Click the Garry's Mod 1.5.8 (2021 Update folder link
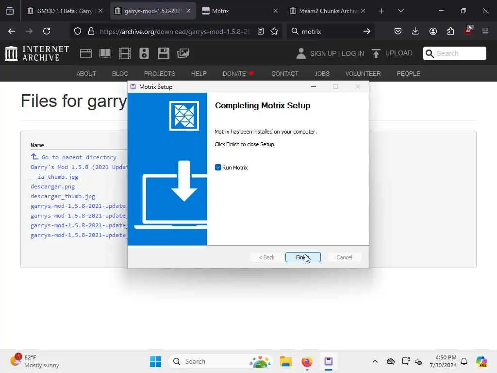The width and height of the screenshot is (497, 373). pos(79,167)
